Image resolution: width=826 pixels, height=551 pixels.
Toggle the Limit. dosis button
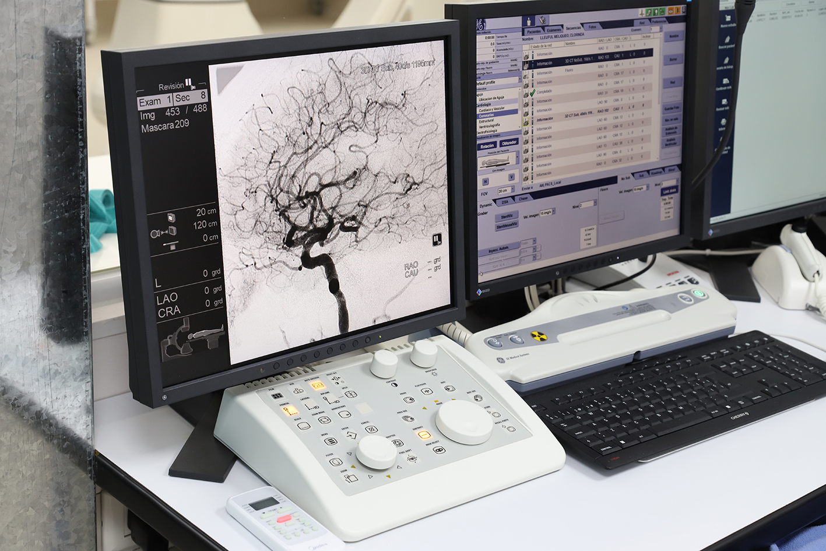(669, 191)
